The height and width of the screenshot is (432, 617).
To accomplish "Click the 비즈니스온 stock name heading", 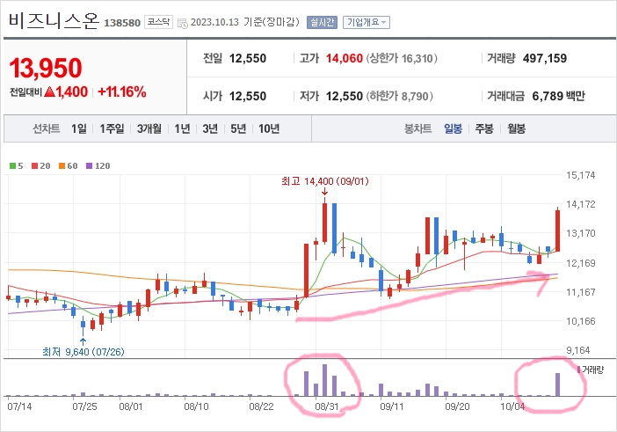I will coord(54,21).
